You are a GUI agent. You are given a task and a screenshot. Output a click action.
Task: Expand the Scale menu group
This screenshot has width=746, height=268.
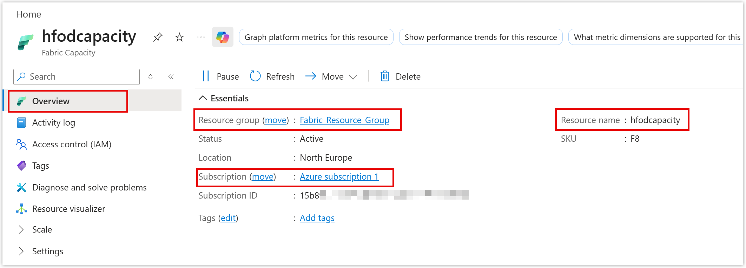click(21, 229)
